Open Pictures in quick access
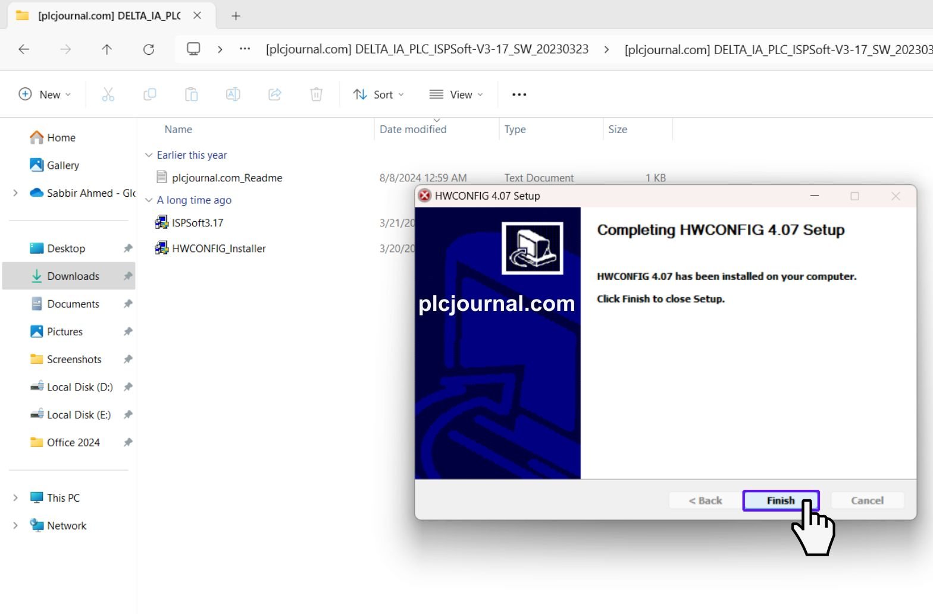Image resolution: width=933 pixels, height=614 pixels. click(x=64, y=332)
